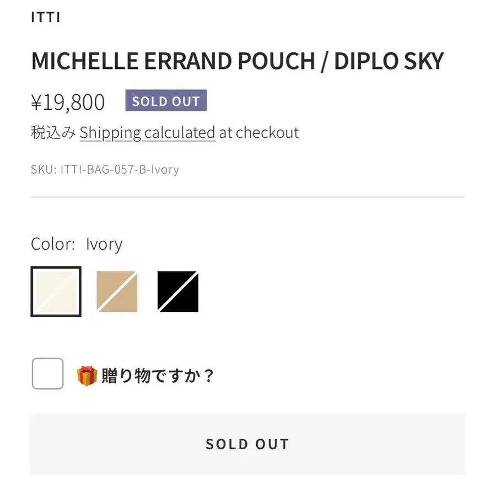The image size is (496, 496).
Task: Click the selected color name Ivory
Action: [104, 244]
